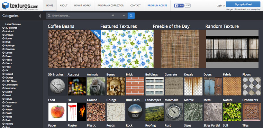Expand the Abstract category in sidebar
This screenshot has width=263, height=128.
point(3,31)
